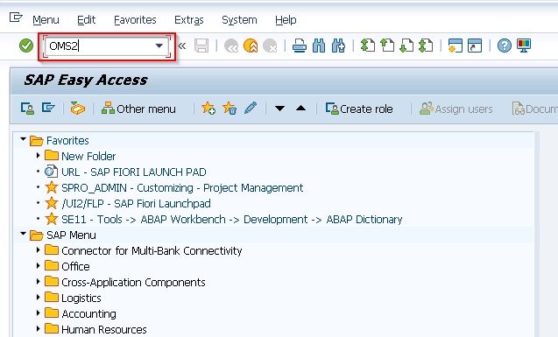Screen dimensions: 558x337
Task: Select SE11 ABAP Dictionary favorite
Action: (x=231, y=220)
